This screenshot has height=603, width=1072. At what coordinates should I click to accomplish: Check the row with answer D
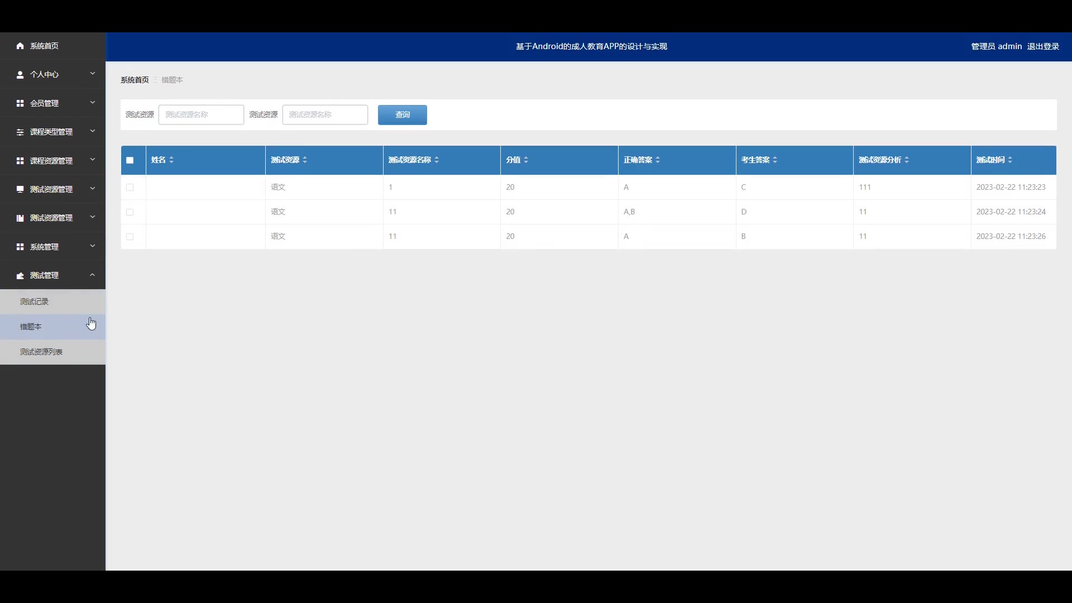(x=130, y=212)
